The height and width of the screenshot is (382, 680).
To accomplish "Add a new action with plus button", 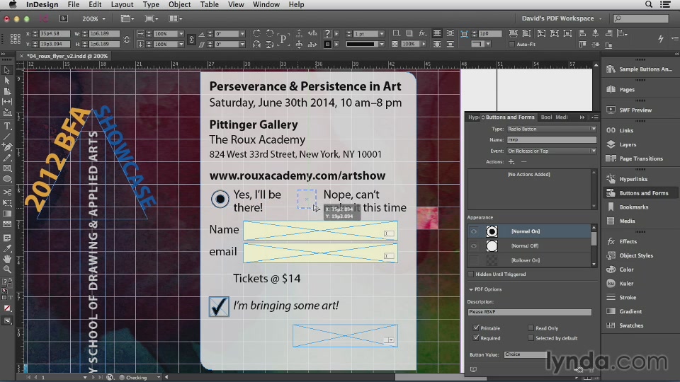I will (511, 161).
